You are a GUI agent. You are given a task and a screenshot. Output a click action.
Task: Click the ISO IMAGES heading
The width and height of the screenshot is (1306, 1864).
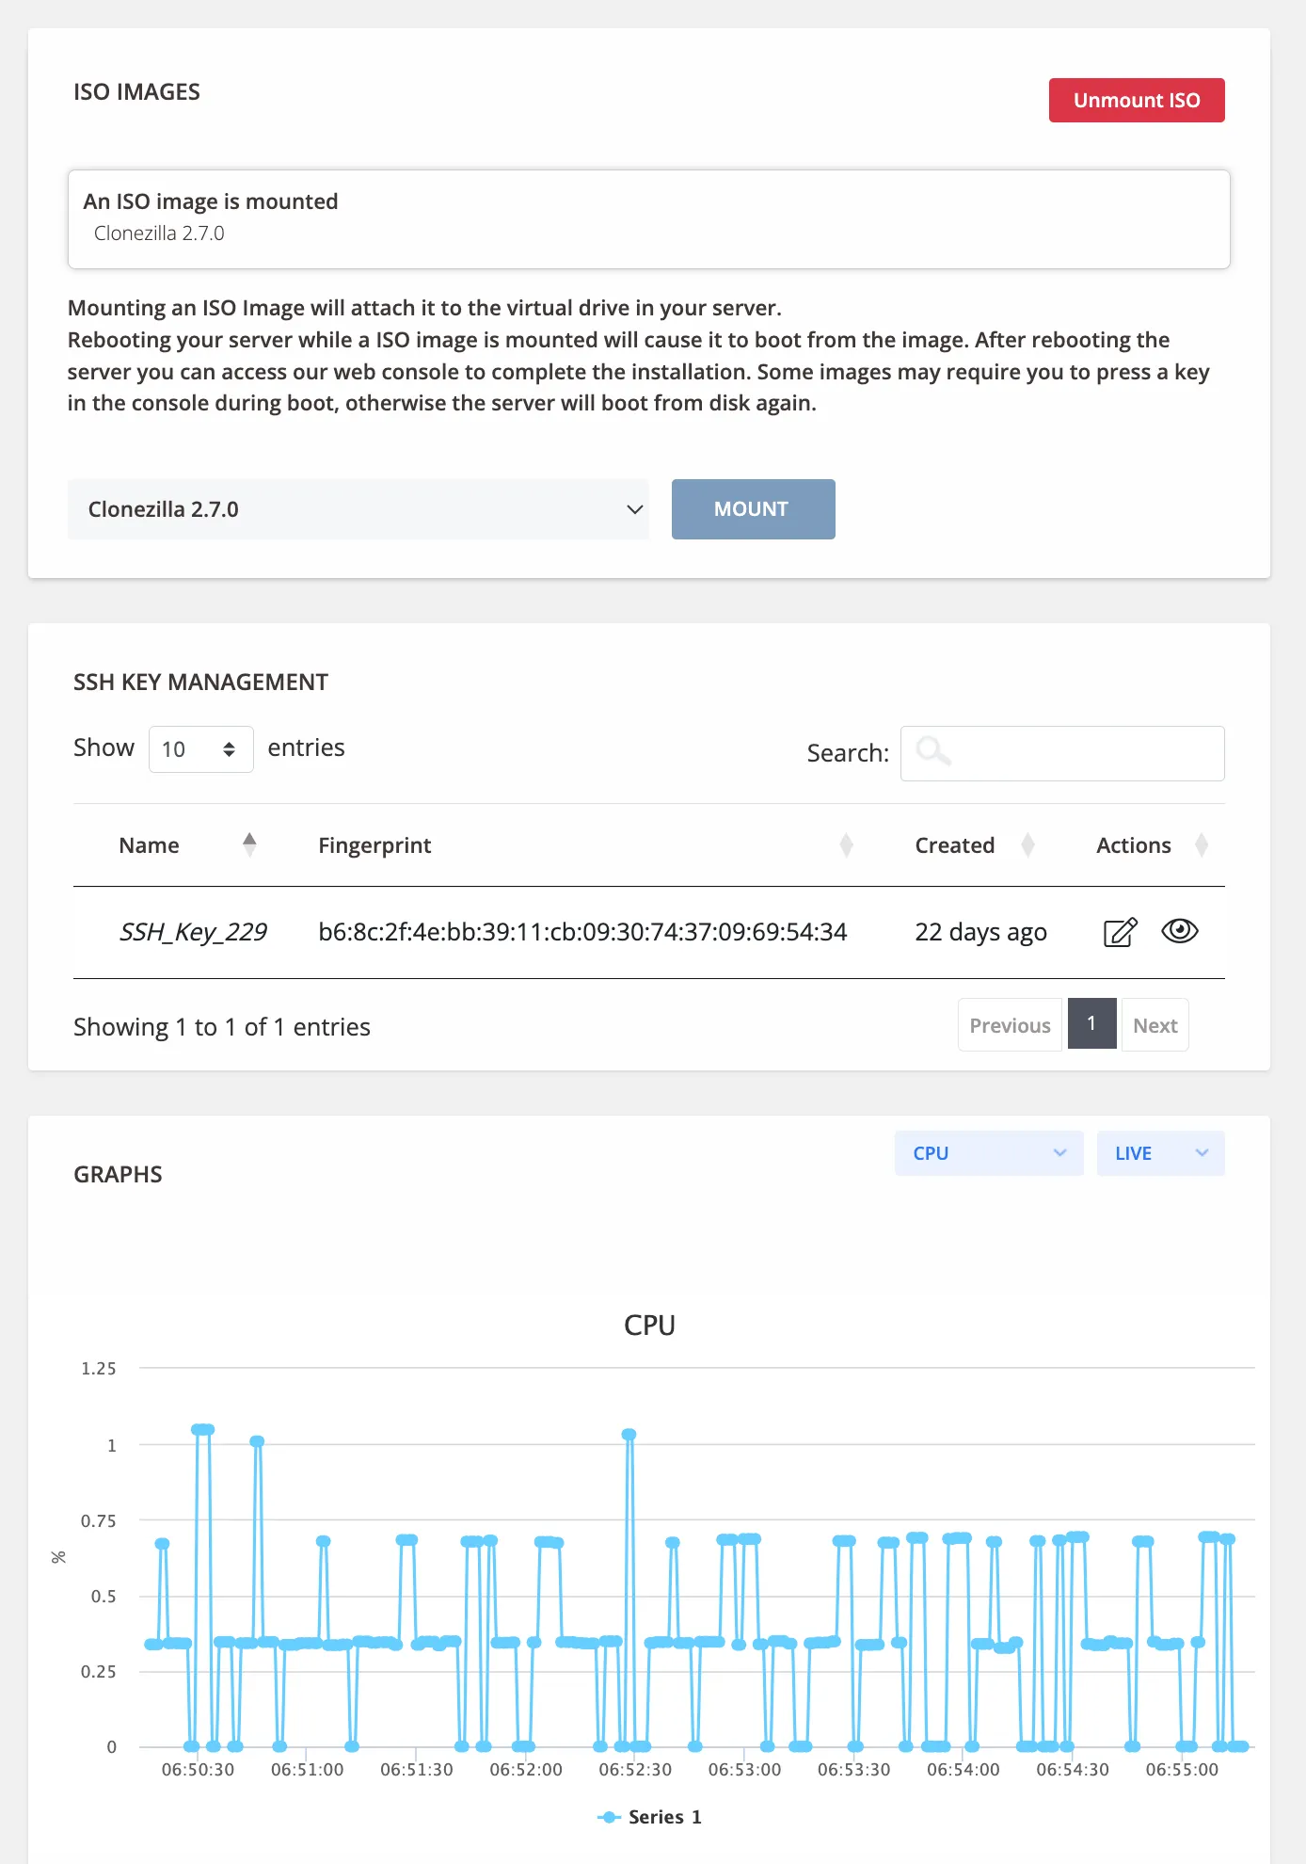point(137,92)
